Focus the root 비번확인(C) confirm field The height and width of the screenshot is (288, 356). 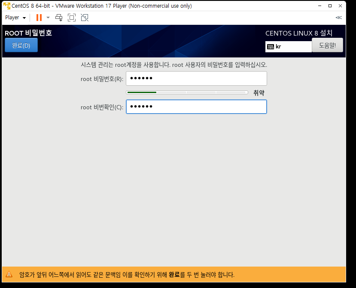[196, 107]
